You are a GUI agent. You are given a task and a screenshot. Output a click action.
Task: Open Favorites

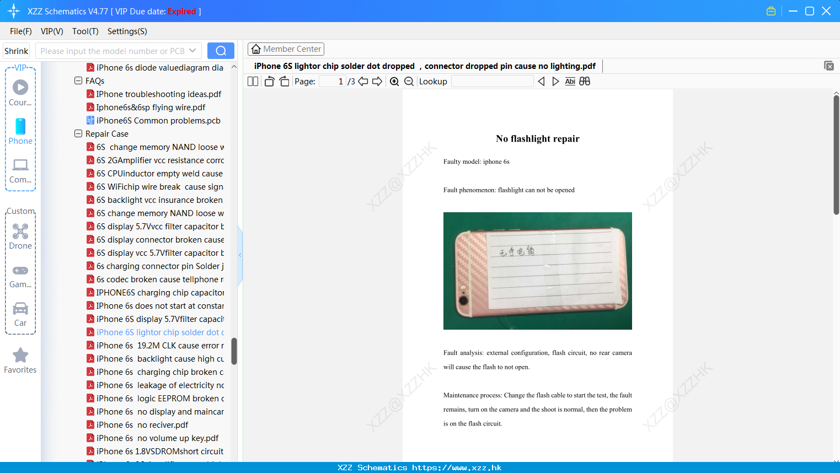pyautogui.click(x=20, y=361)
